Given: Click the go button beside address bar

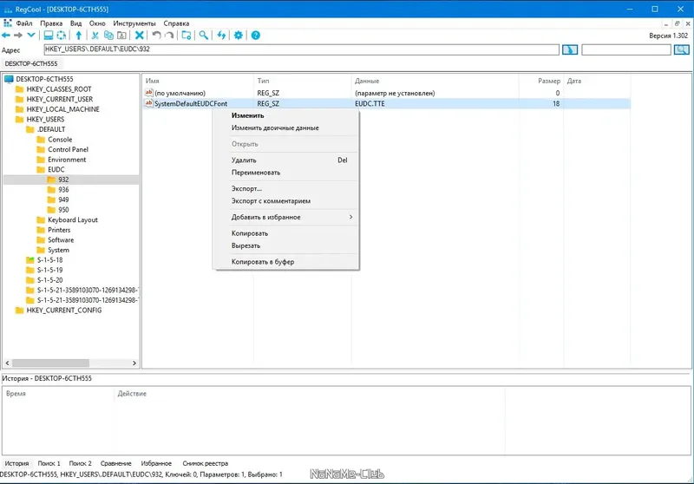Looking at the screenshot, I should (570, 49).
